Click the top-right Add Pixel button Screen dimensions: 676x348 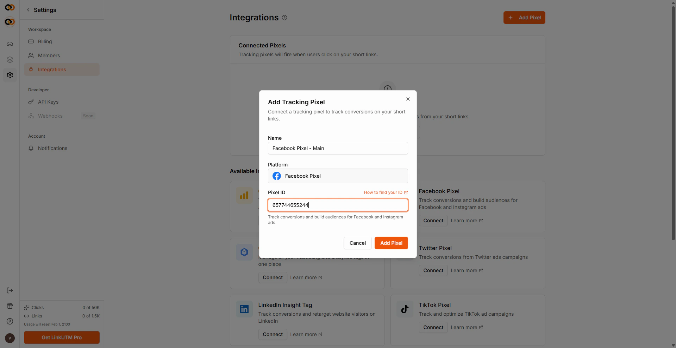point(524,18)
